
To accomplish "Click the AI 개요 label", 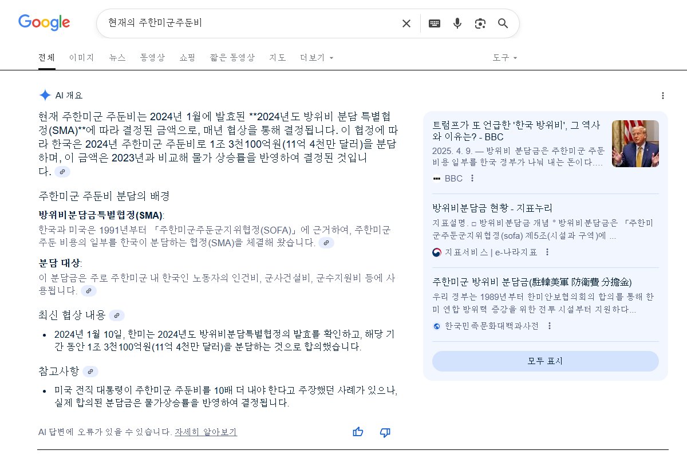I will pyautogui.click(x=69, y=96).
